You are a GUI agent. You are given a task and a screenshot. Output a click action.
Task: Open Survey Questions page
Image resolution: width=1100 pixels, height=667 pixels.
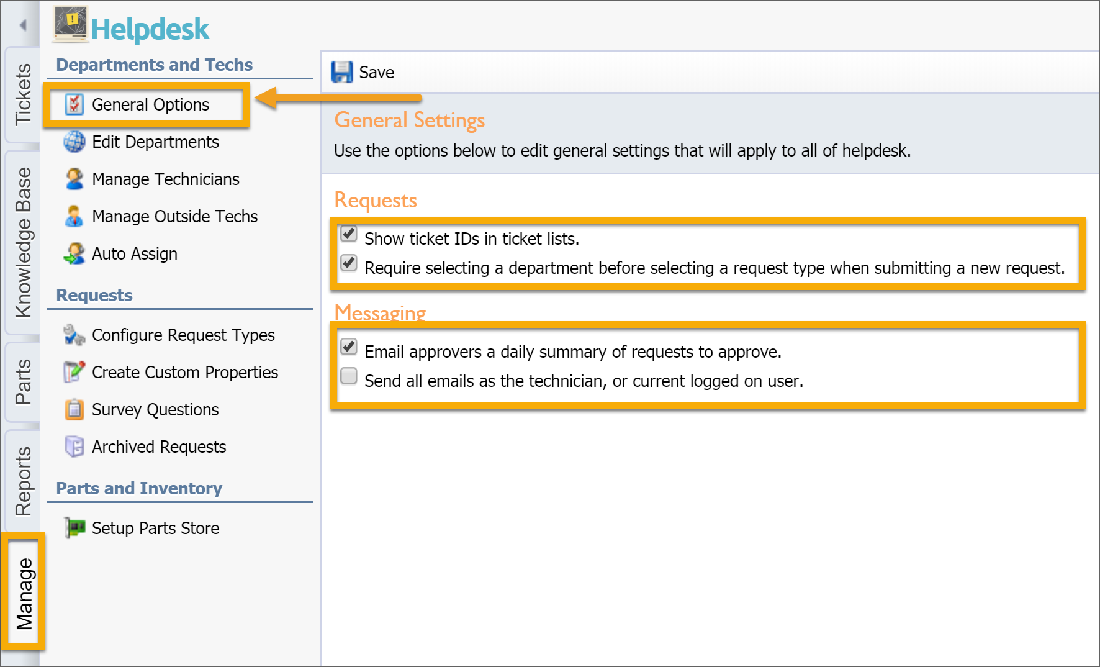tap(155, 410)
